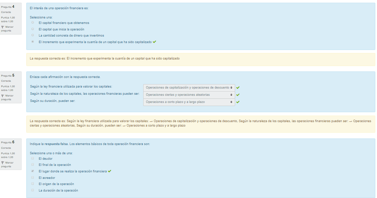This screenshot has width=377, height=198.
Task: Open the 'Operaciones de capitalización y operaciones de descuento' dropdown
Action: point(189,88)
